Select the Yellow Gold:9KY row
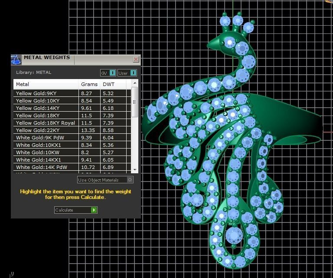Image resolution: width=333 pixels, height=278 pixels. [72, 93]
